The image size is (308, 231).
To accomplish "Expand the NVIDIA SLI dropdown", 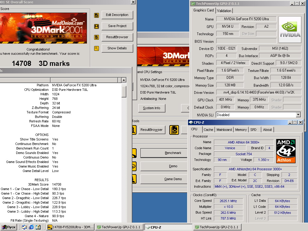I will (298, 115).
